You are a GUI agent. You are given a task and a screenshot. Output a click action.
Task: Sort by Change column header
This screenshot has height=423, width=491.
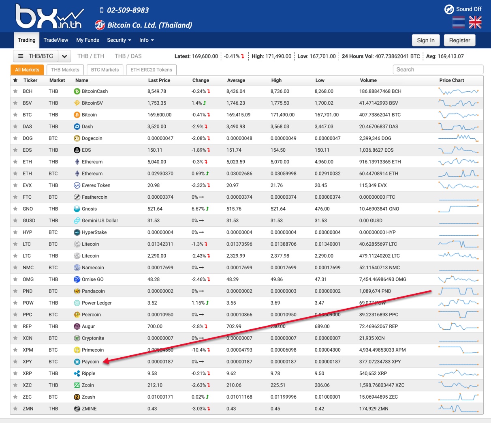pyautogui.click(x=201, y=80)
